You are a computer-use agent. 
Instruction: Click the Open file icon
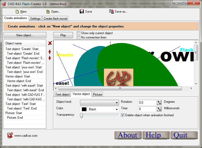(48, 12)
